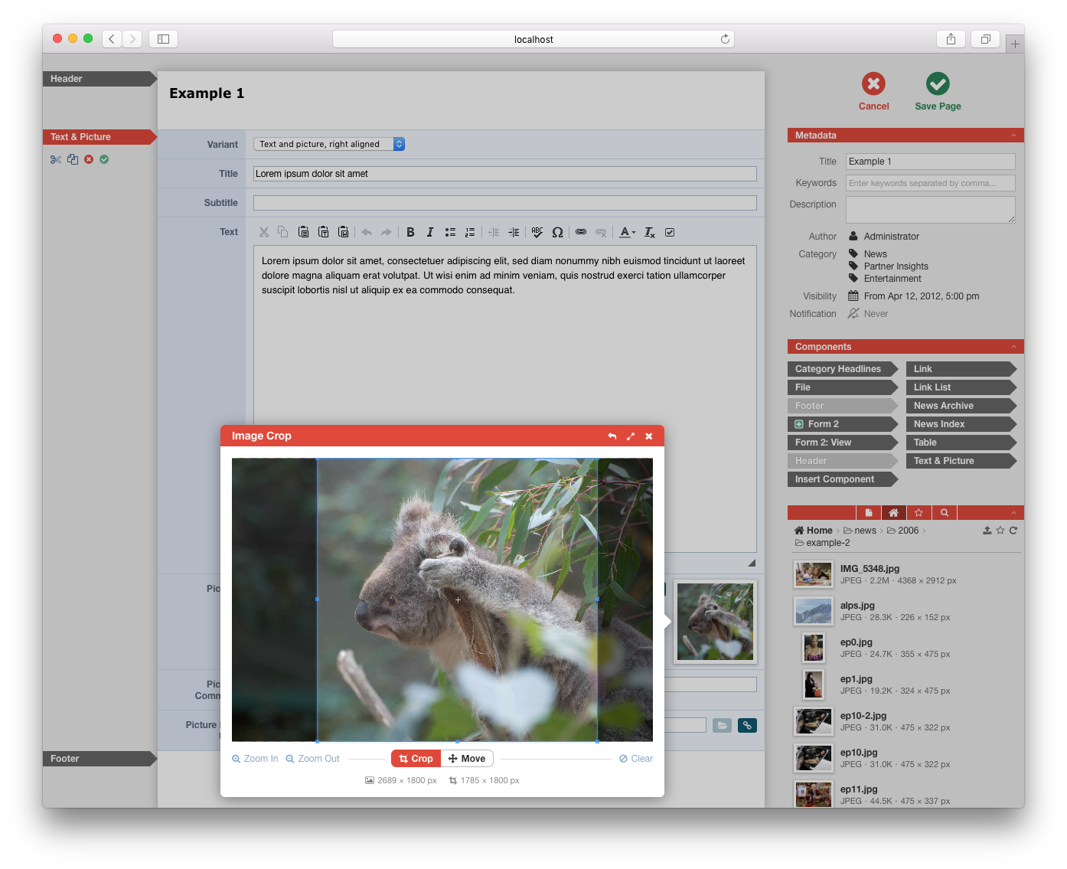Select the Header section on left
This screenshot has width=1067, height=869.
click(x=100, y=79)
